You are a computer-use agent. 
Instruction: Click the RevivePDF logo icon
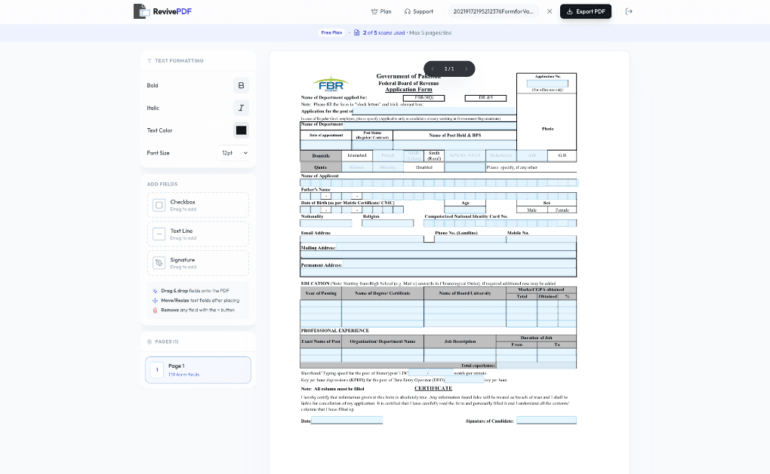click(x=140, y=11)
